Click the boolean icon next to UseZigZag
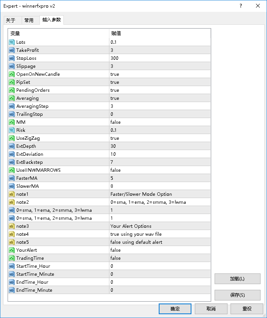267x318 pixels. [12, 138]
